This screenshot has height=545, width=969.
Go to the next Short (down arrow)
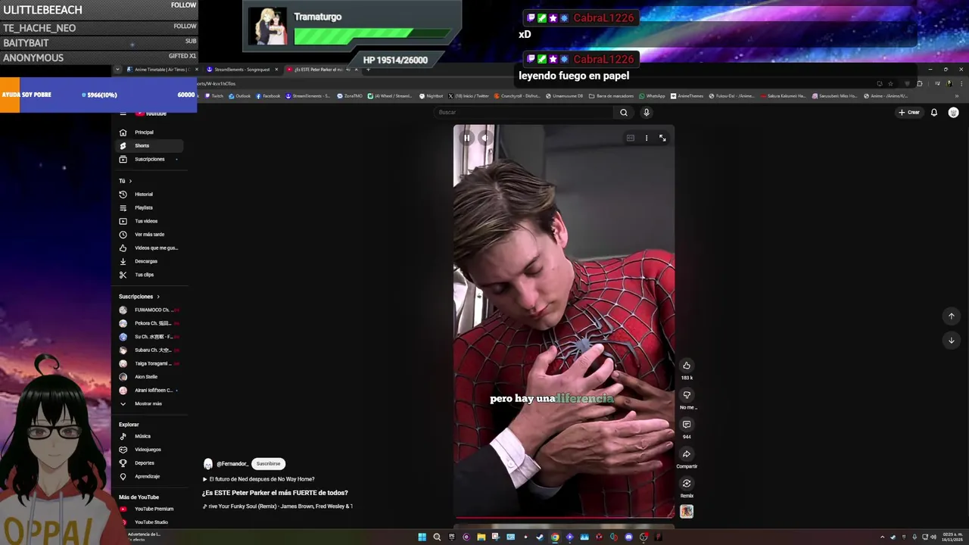(x=952, y=341)
